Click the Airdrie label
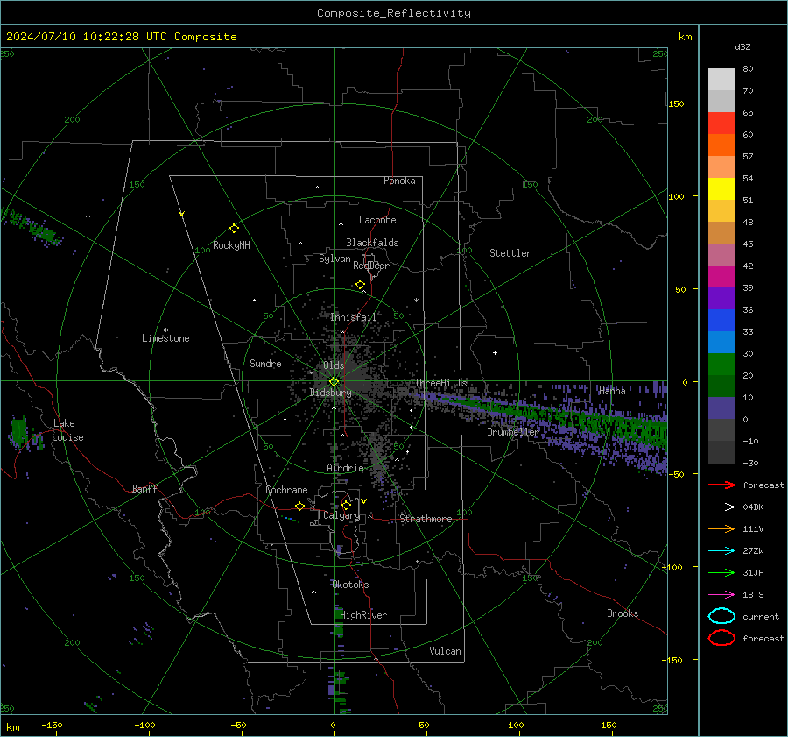The height and width of the screenshot is (737, 788). coord(345,468)
